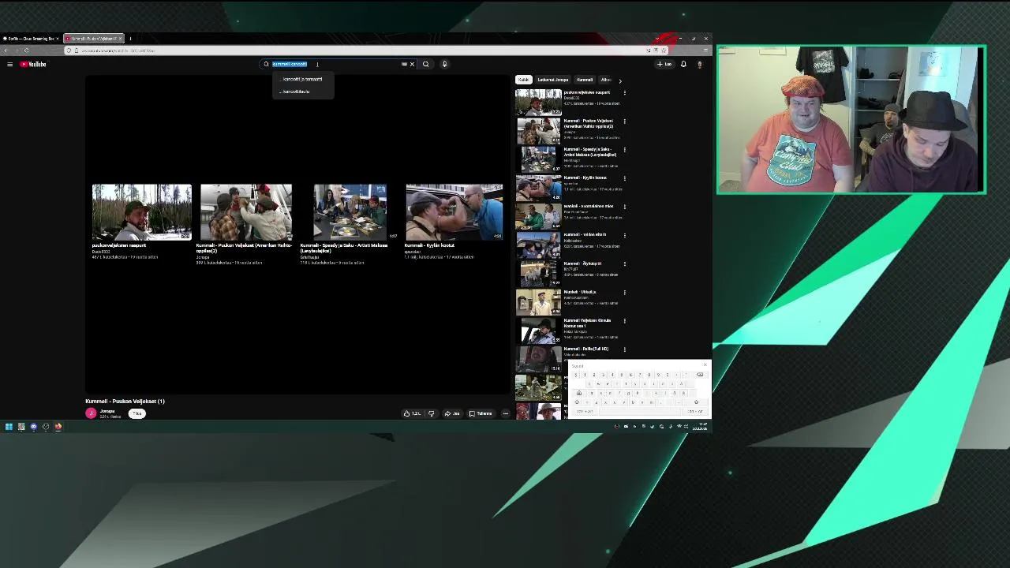Screen dimensions: 1010x568
Task: Play end-screen video Amerikan Vaihto-oppilas
Action: tap(245, 212)
